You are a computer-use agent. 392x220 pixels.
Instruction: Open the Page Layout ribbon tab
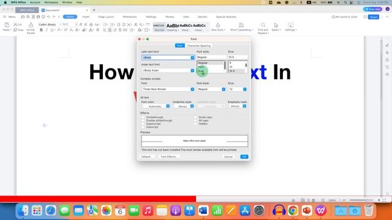(106, 16)
